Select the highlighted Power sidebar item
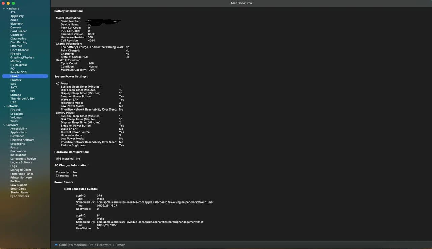 pyautogui.click(x=25, y=76)
